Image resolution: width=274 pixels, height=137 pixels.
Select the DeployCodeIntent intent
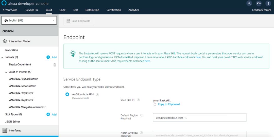(x=20, y=64)
